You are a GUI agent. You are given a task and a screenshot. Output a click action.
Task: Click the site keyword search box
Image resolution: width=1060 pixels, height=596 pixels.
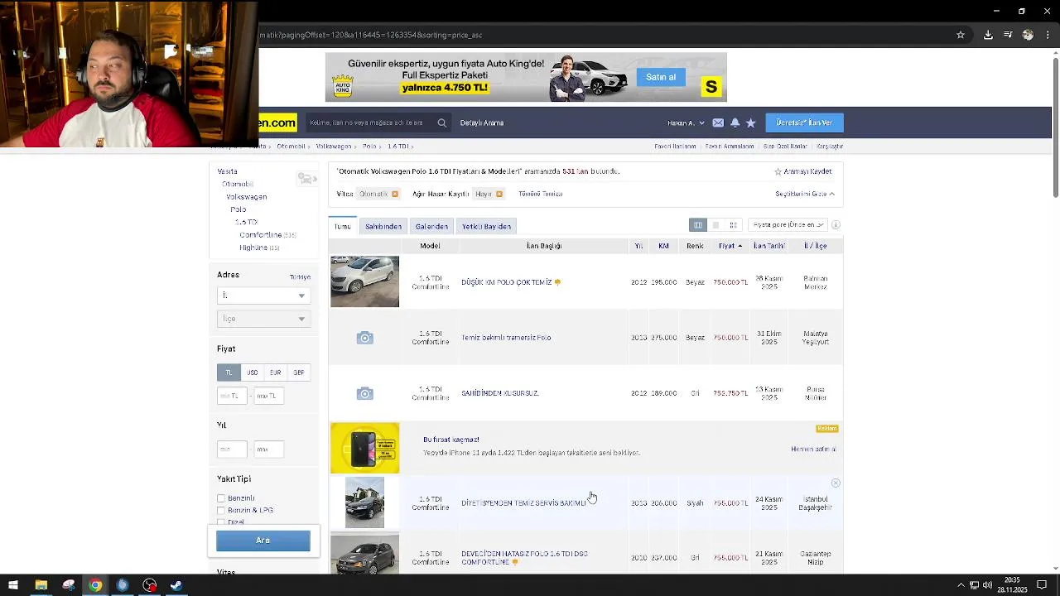(369, 123)
